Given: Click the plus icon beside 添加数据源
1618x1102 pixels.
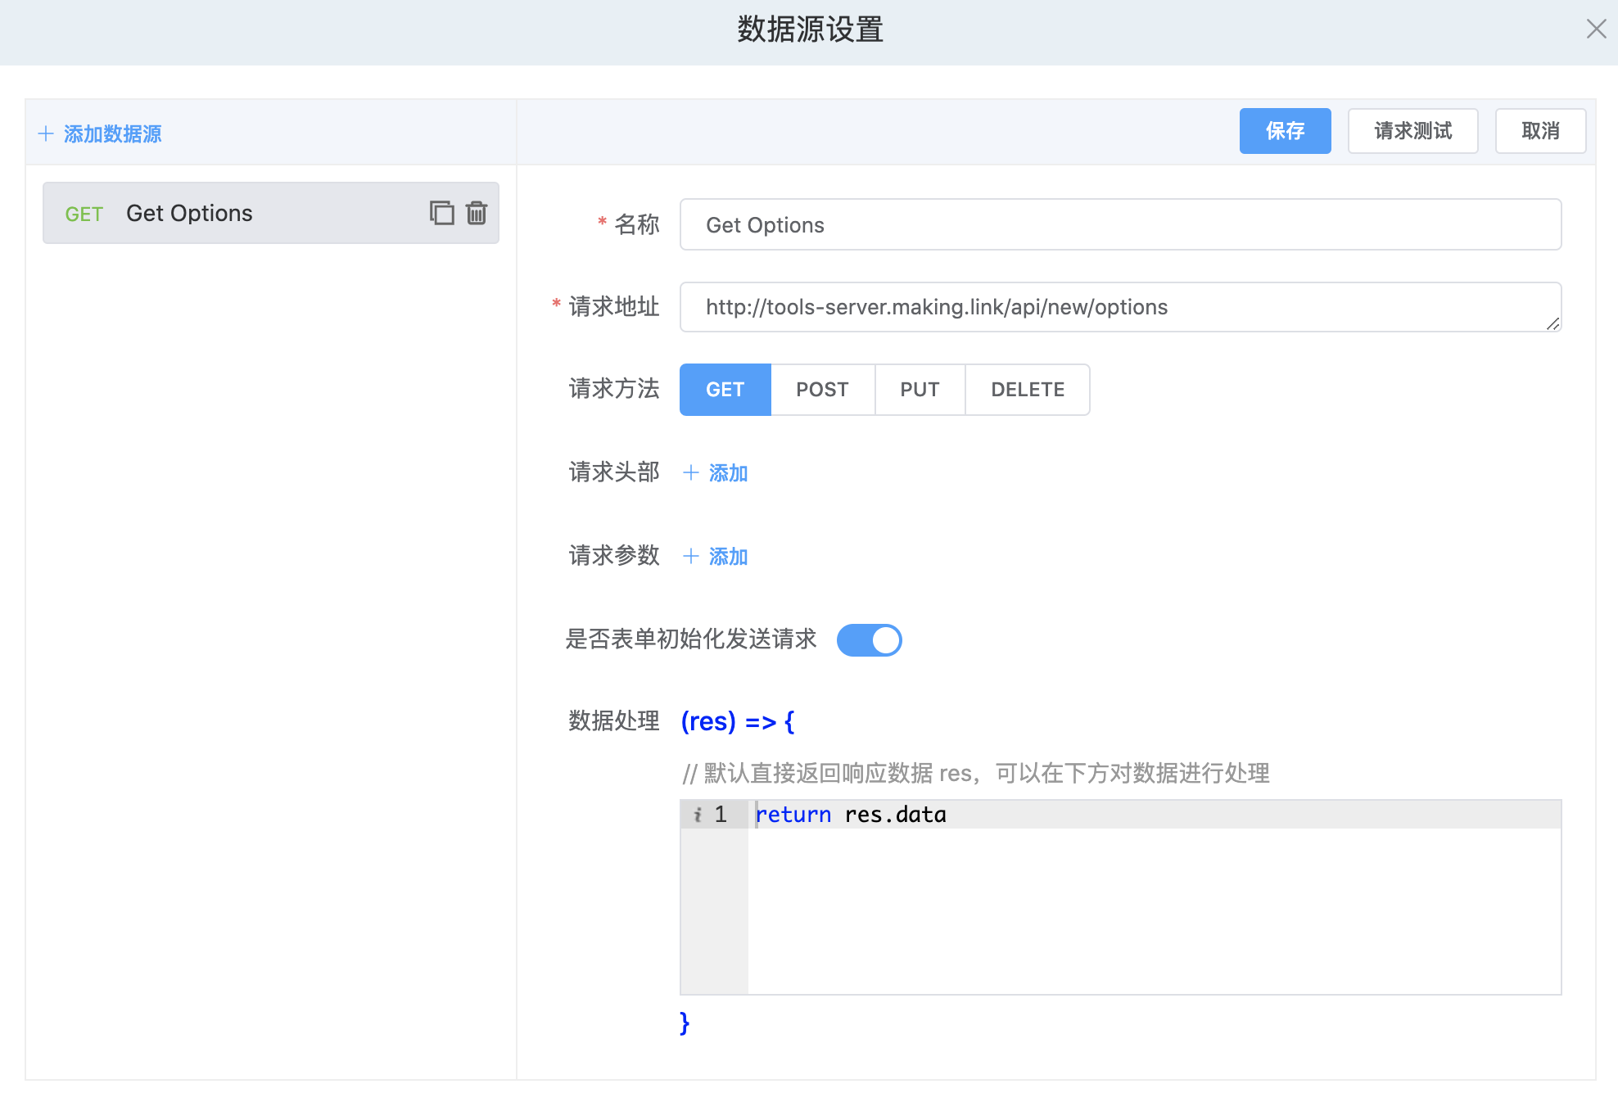Looking at the screenshot, I should pos(46,133).
